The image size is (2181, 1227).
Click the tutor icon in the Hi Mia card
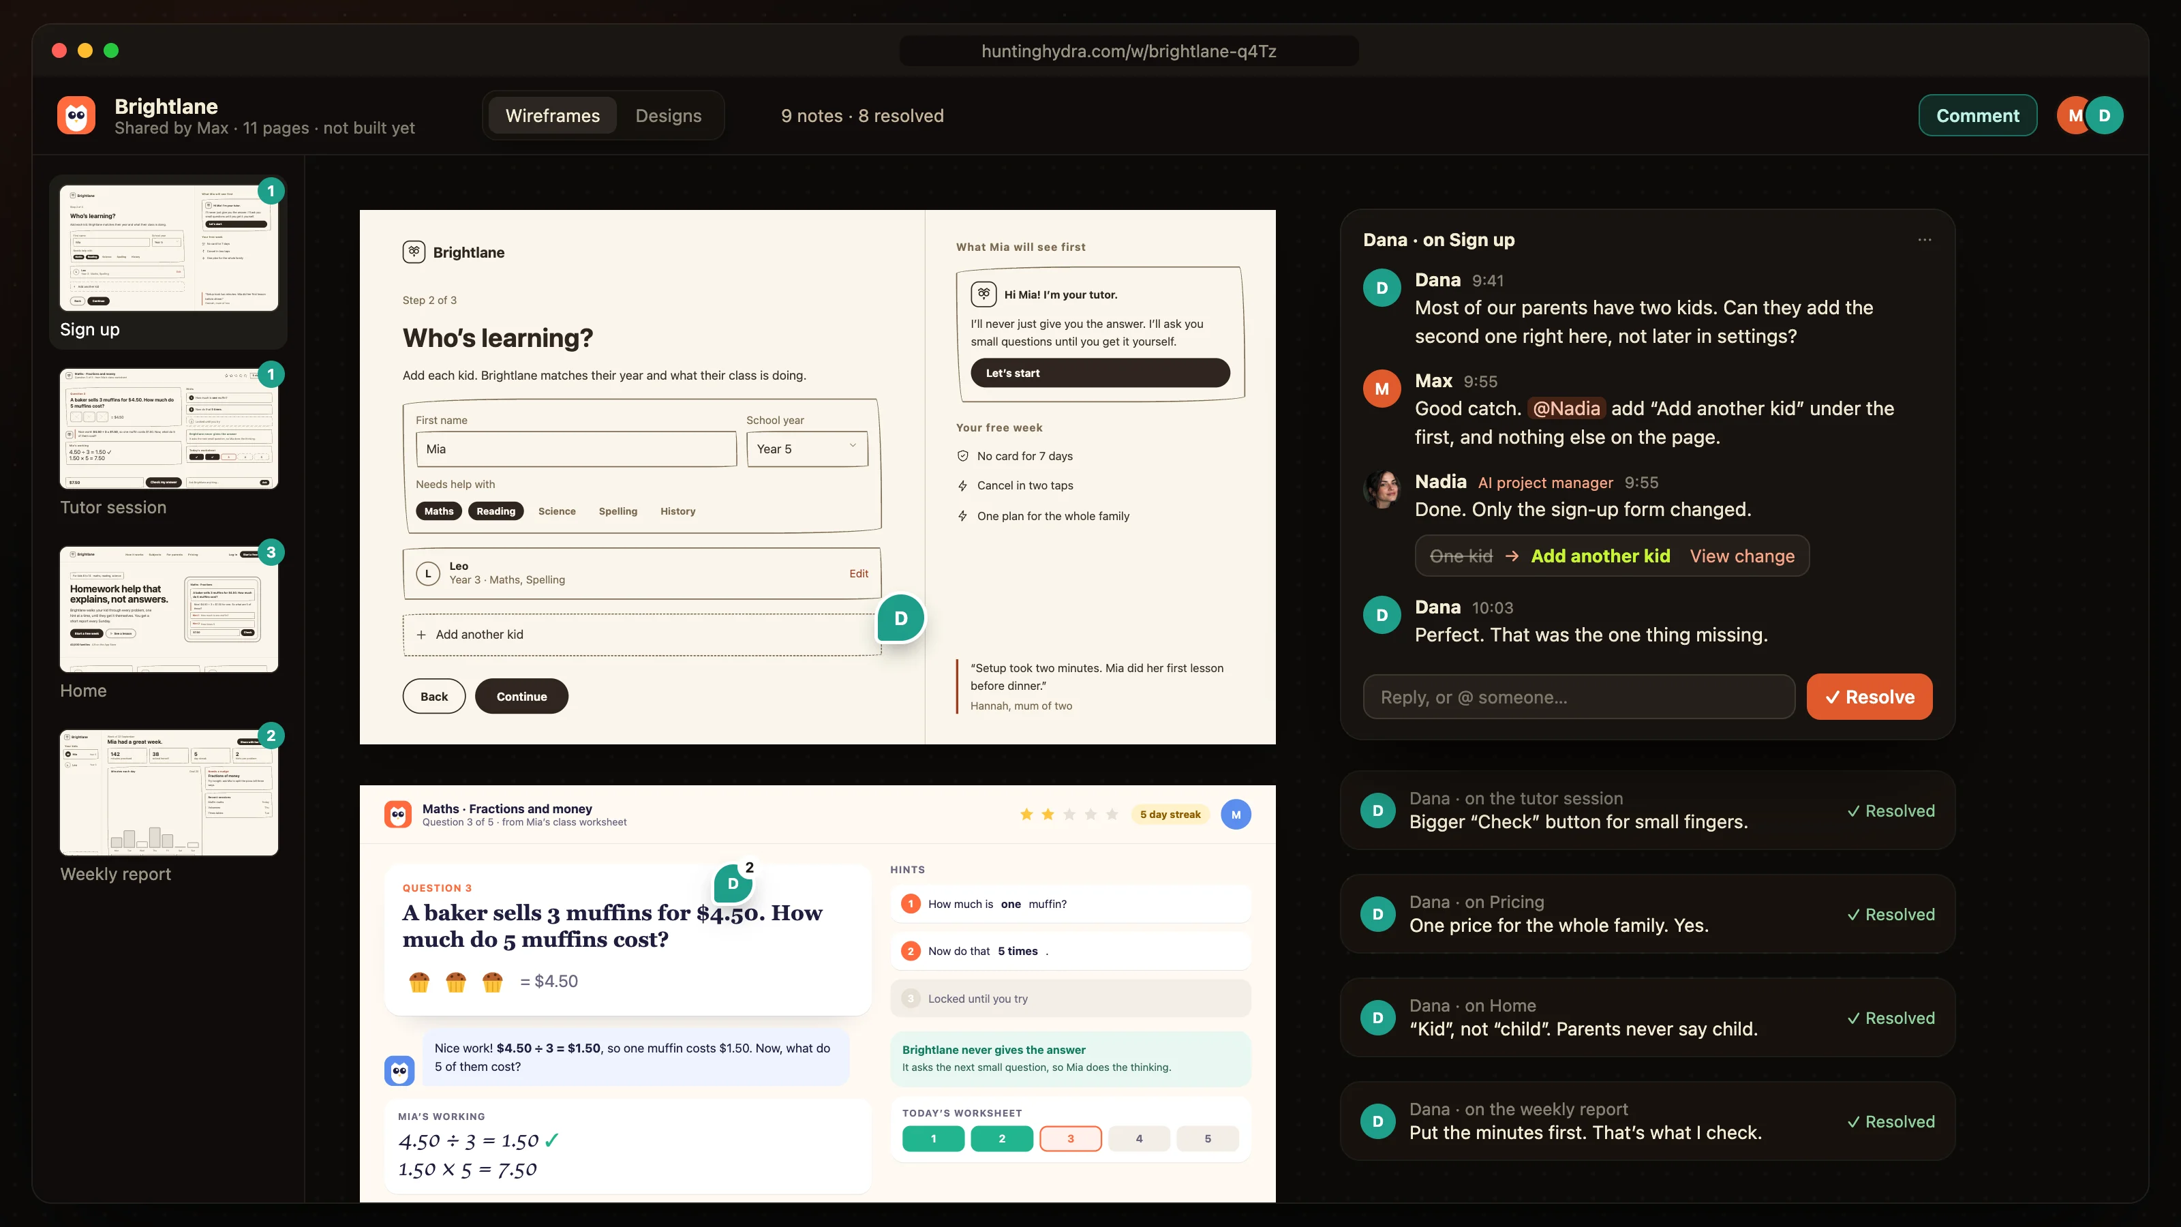tap(983, 294)
